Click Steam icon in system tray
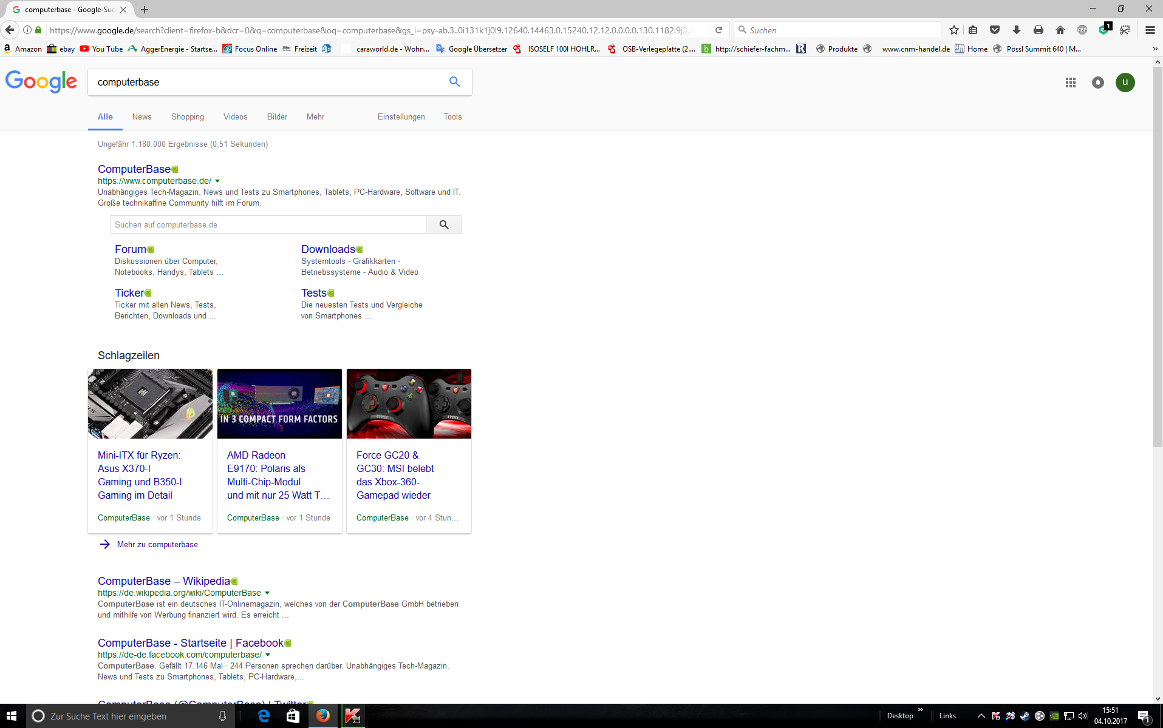 pyautogui.click(x=1025, y=716)
